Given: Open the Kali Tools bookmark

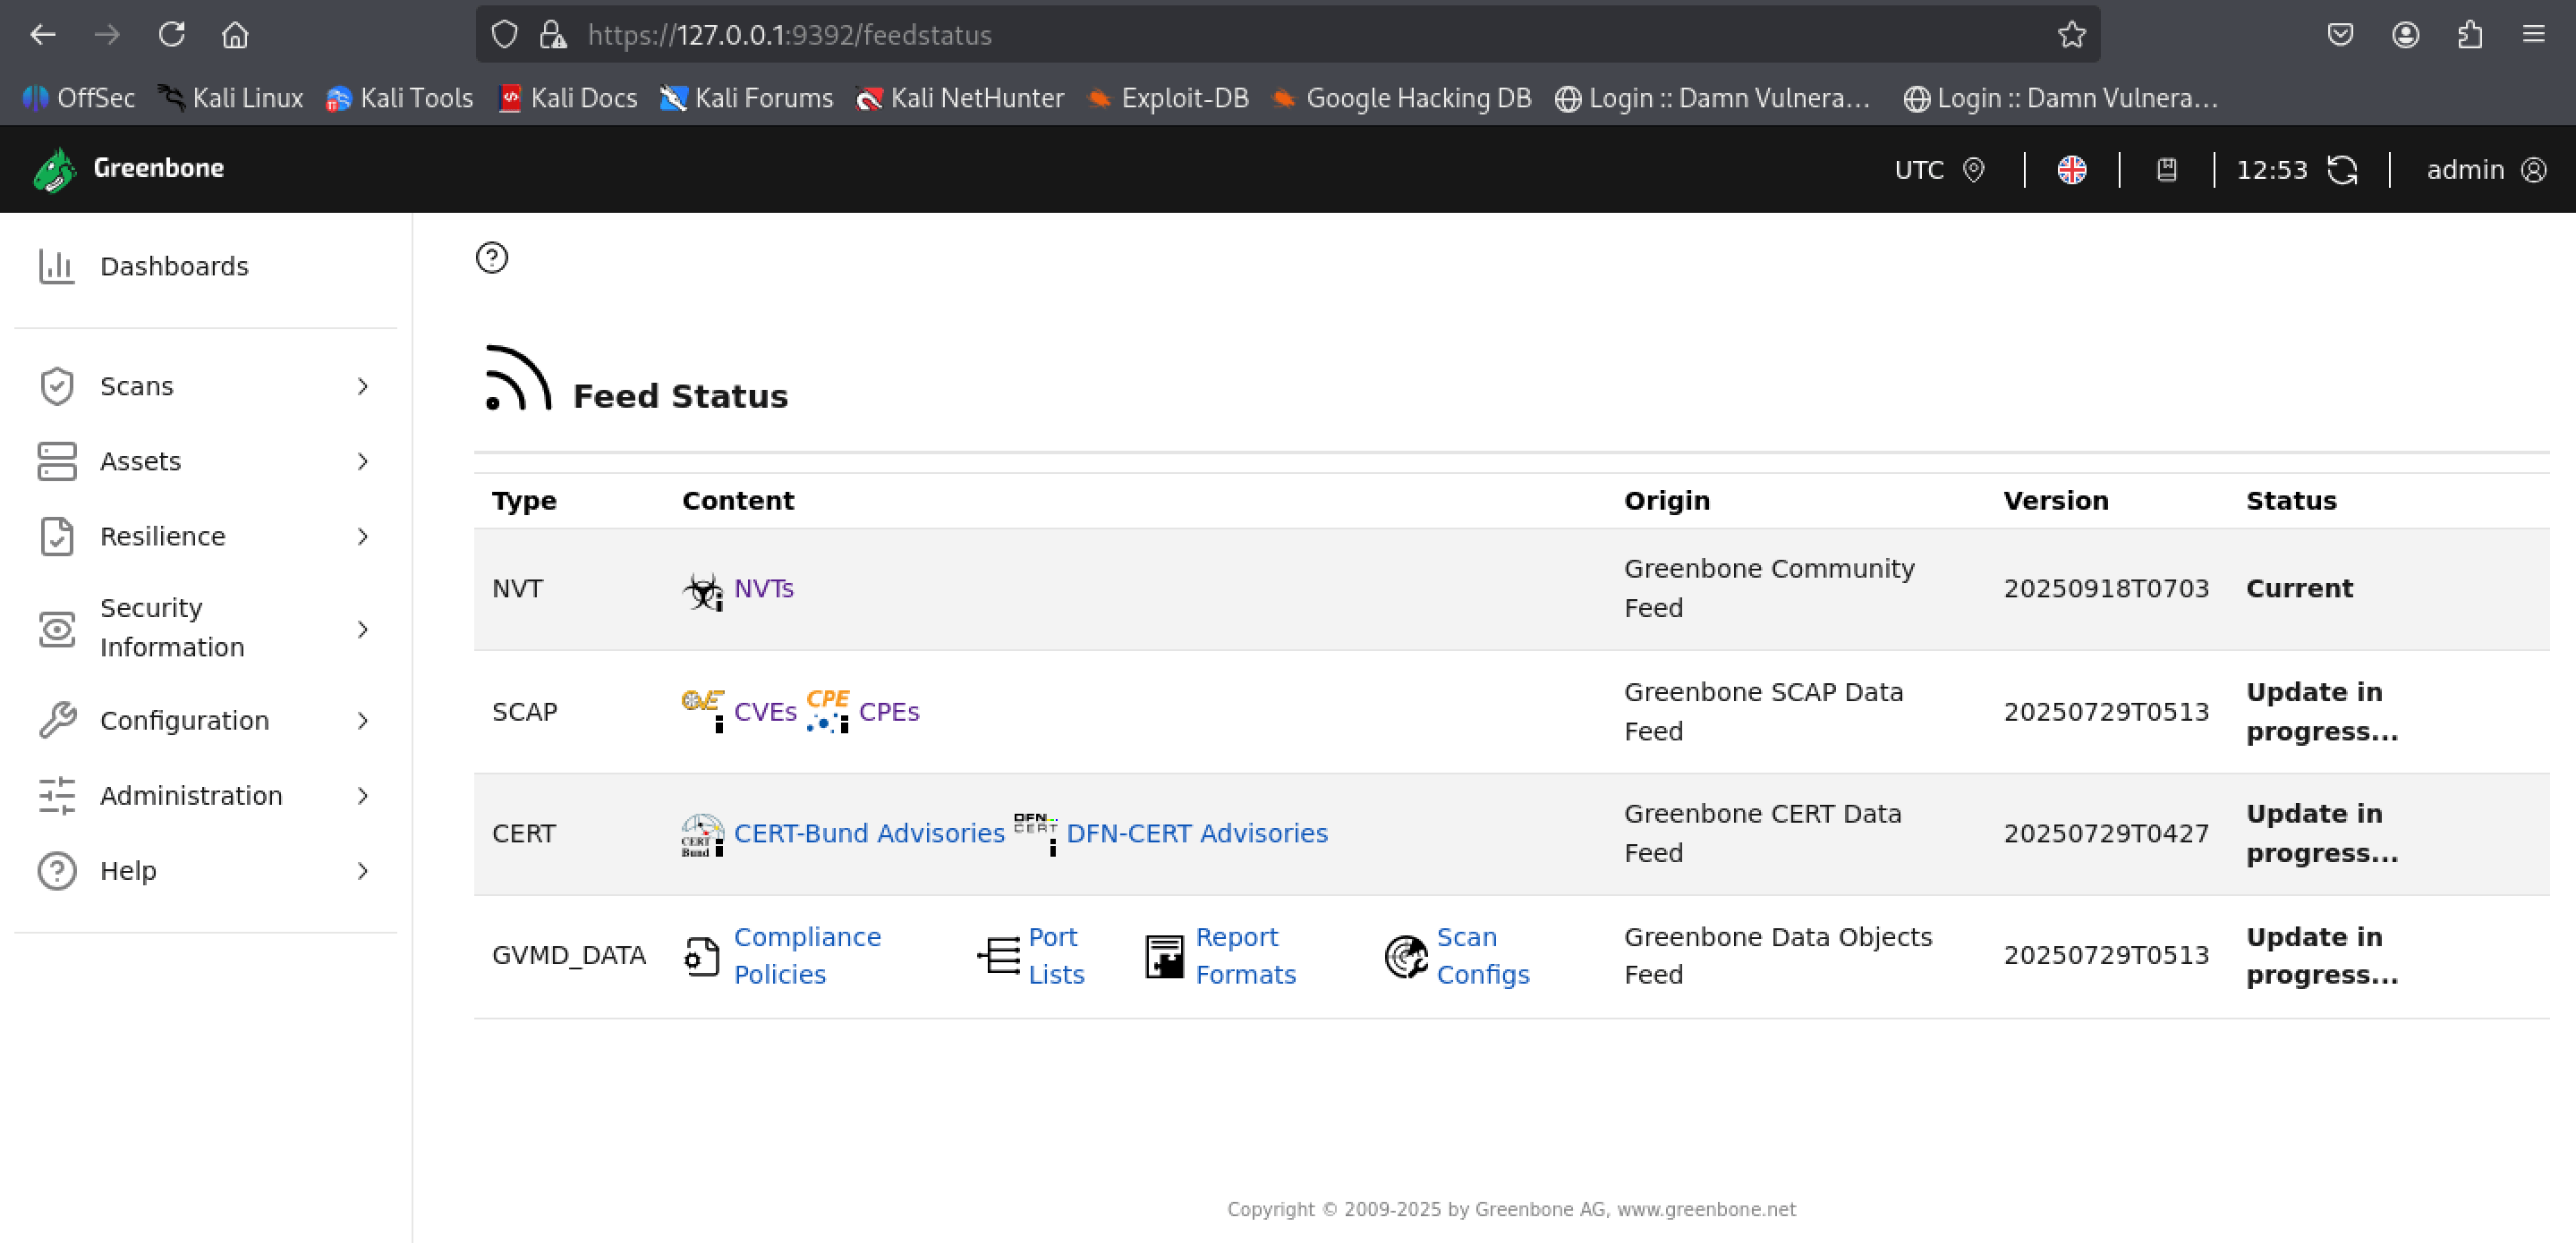Looking at the screenshot, I should pos(400,98).
